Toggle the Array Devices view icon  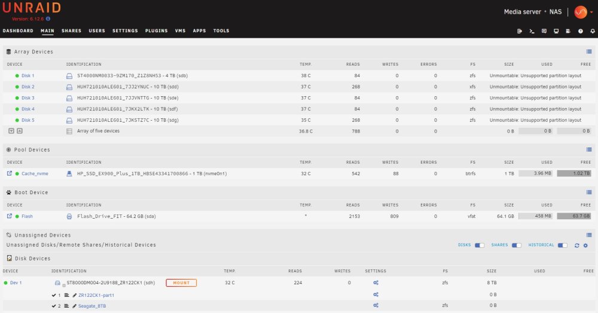tap(589, 52)
